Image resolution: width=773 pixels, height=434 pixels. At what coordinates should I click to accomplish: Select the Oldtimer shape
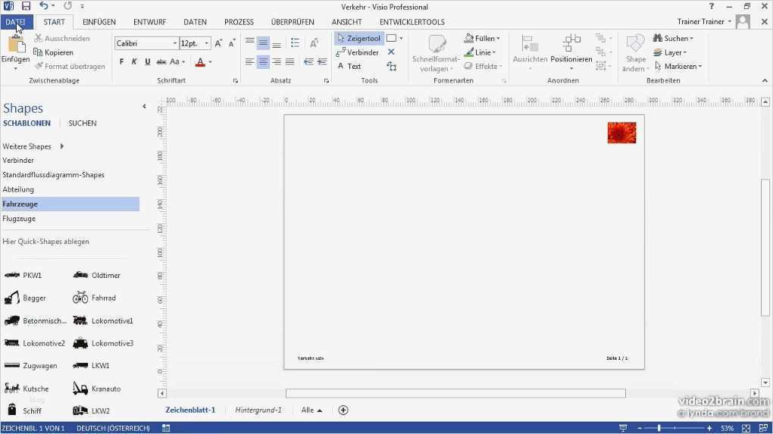(97, 276)
